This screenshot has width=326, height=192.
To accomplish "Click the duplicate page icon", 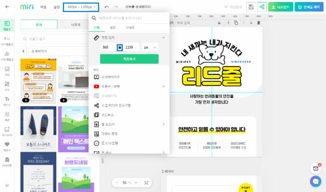I will [236, 23].
